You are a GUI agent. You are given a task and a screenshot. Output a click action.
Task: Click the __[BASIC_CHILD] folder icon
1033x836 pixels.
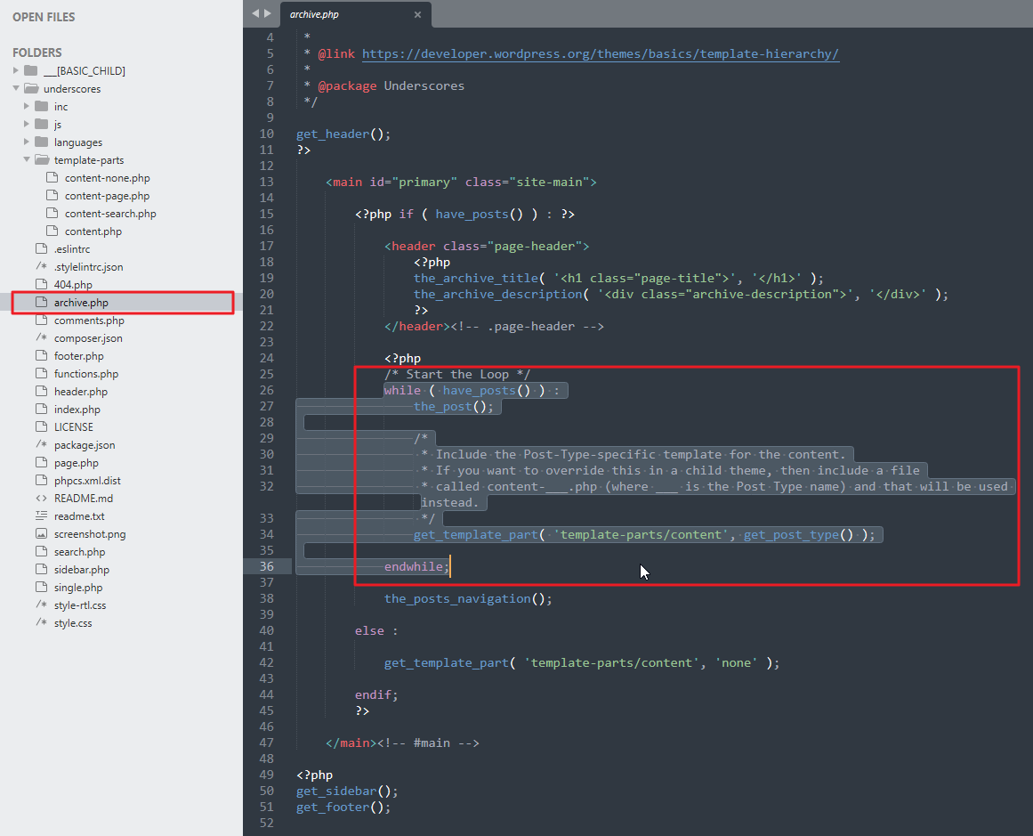coord(31,69)
